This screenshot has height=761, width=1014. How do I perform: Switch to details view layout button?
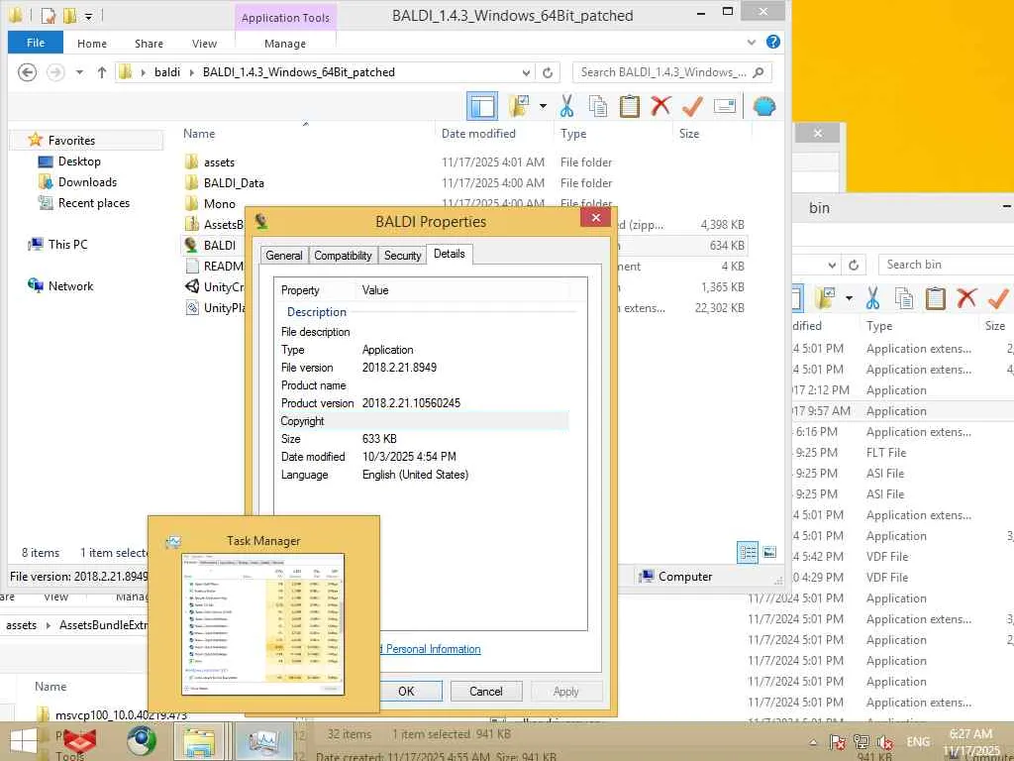pos(748,553)
